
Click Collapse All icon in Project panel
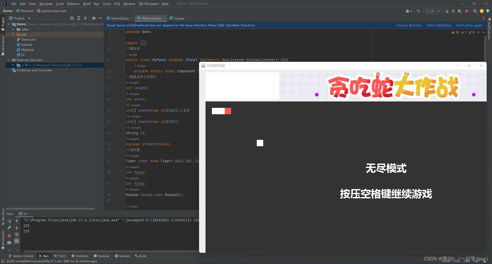[85, 18]
